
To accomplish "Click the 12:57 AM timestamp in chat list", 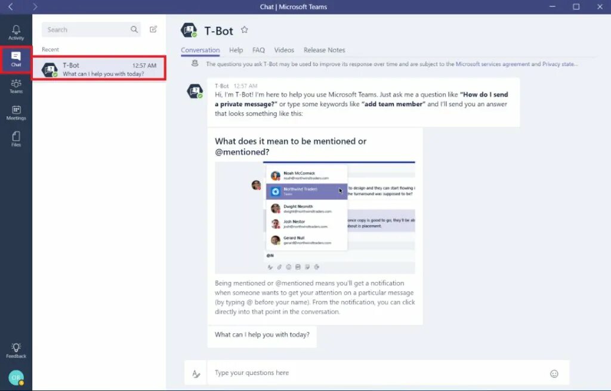I will (x=144, y=66).
